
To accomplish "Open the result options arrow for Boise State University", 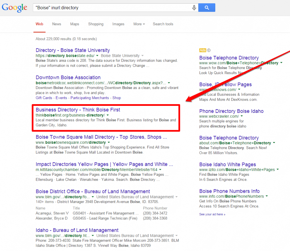I will click(97, 55).
